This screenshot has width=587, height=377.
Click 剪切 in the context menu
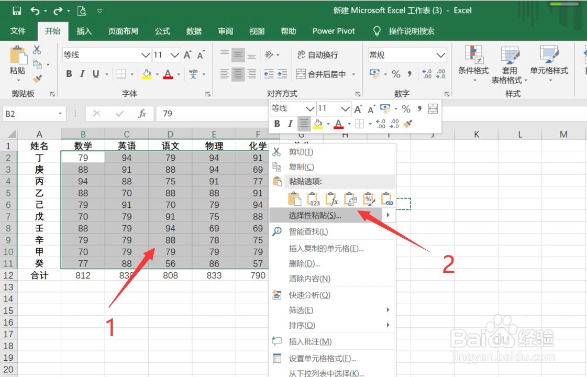tap(301, 151)
